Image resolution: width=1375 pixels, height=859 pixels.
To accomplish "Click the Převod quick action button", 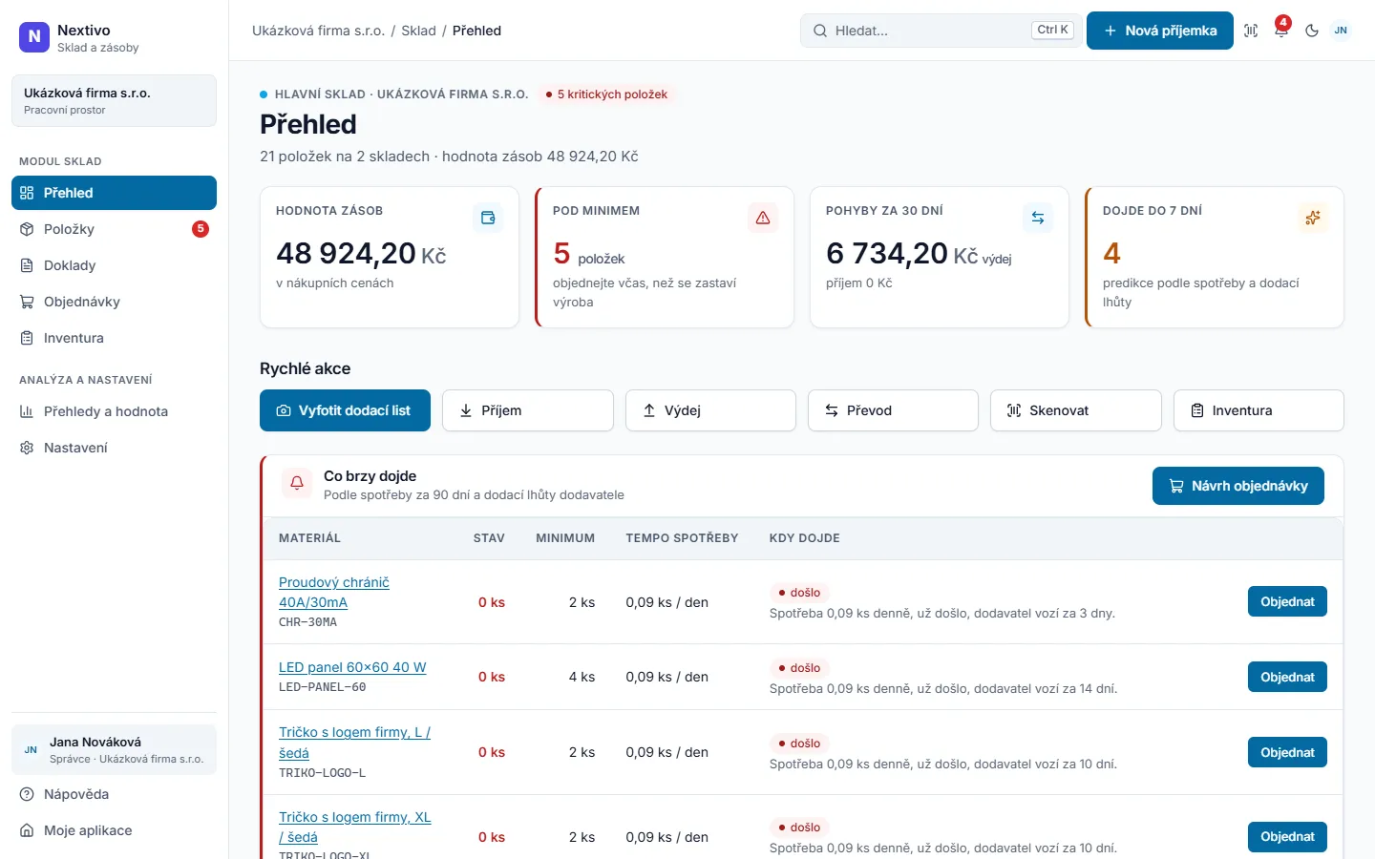I will pos(893,410).
